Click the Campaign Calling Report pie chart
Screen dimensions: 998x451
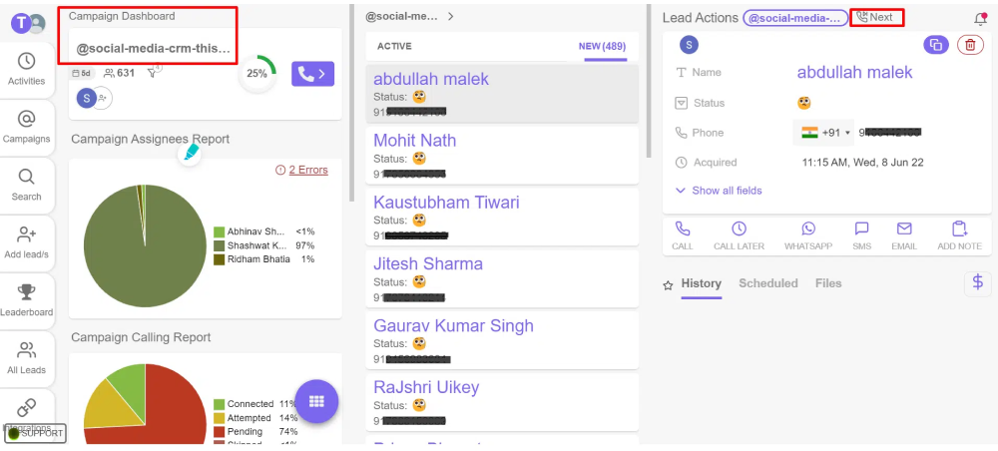pos(145,404)
